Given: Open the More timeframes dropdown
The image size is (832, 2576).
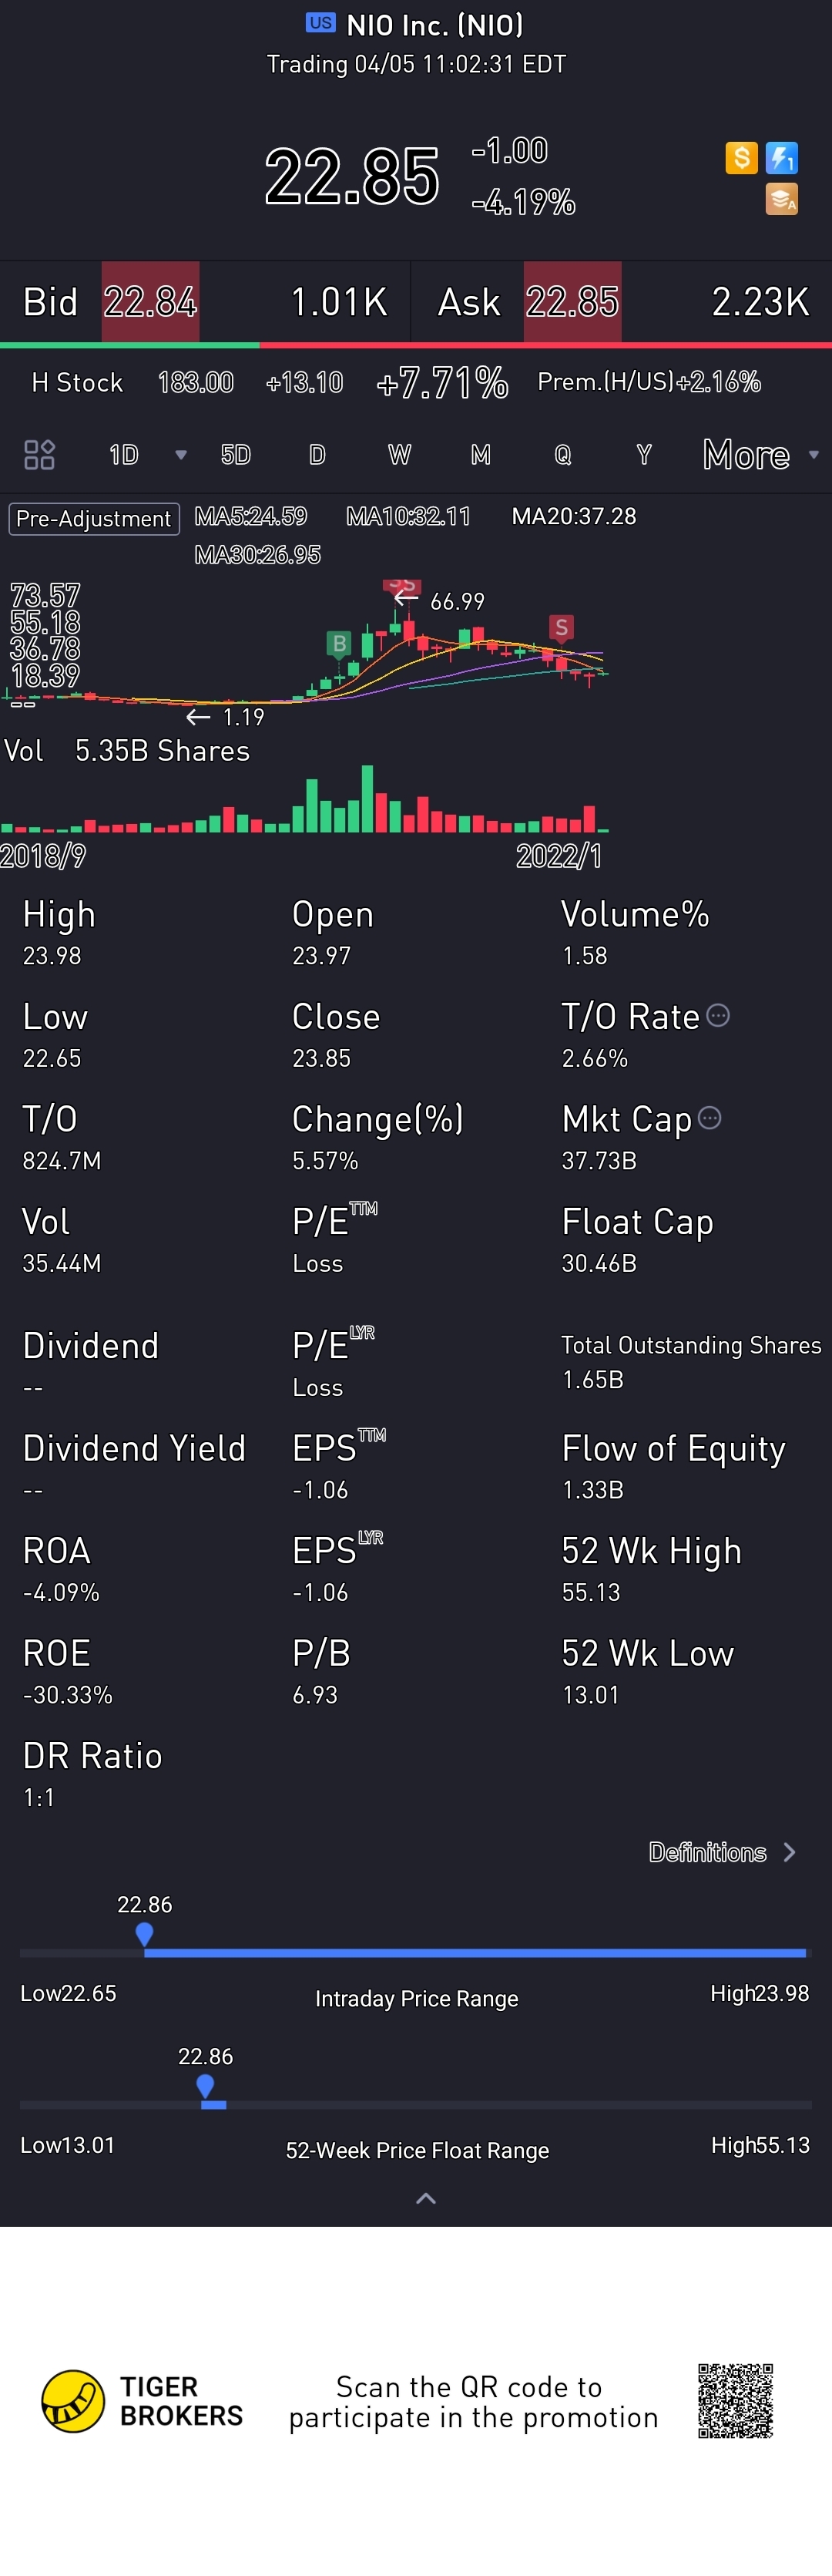Looking at the screenshot, I should (x=760, y=455).
